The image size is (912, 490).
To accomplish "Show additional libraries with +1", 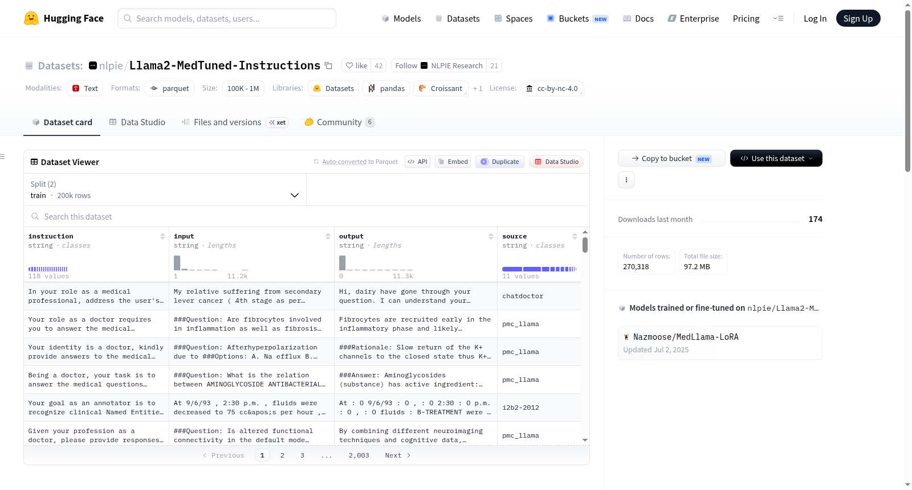I will [x=478, y=88].
